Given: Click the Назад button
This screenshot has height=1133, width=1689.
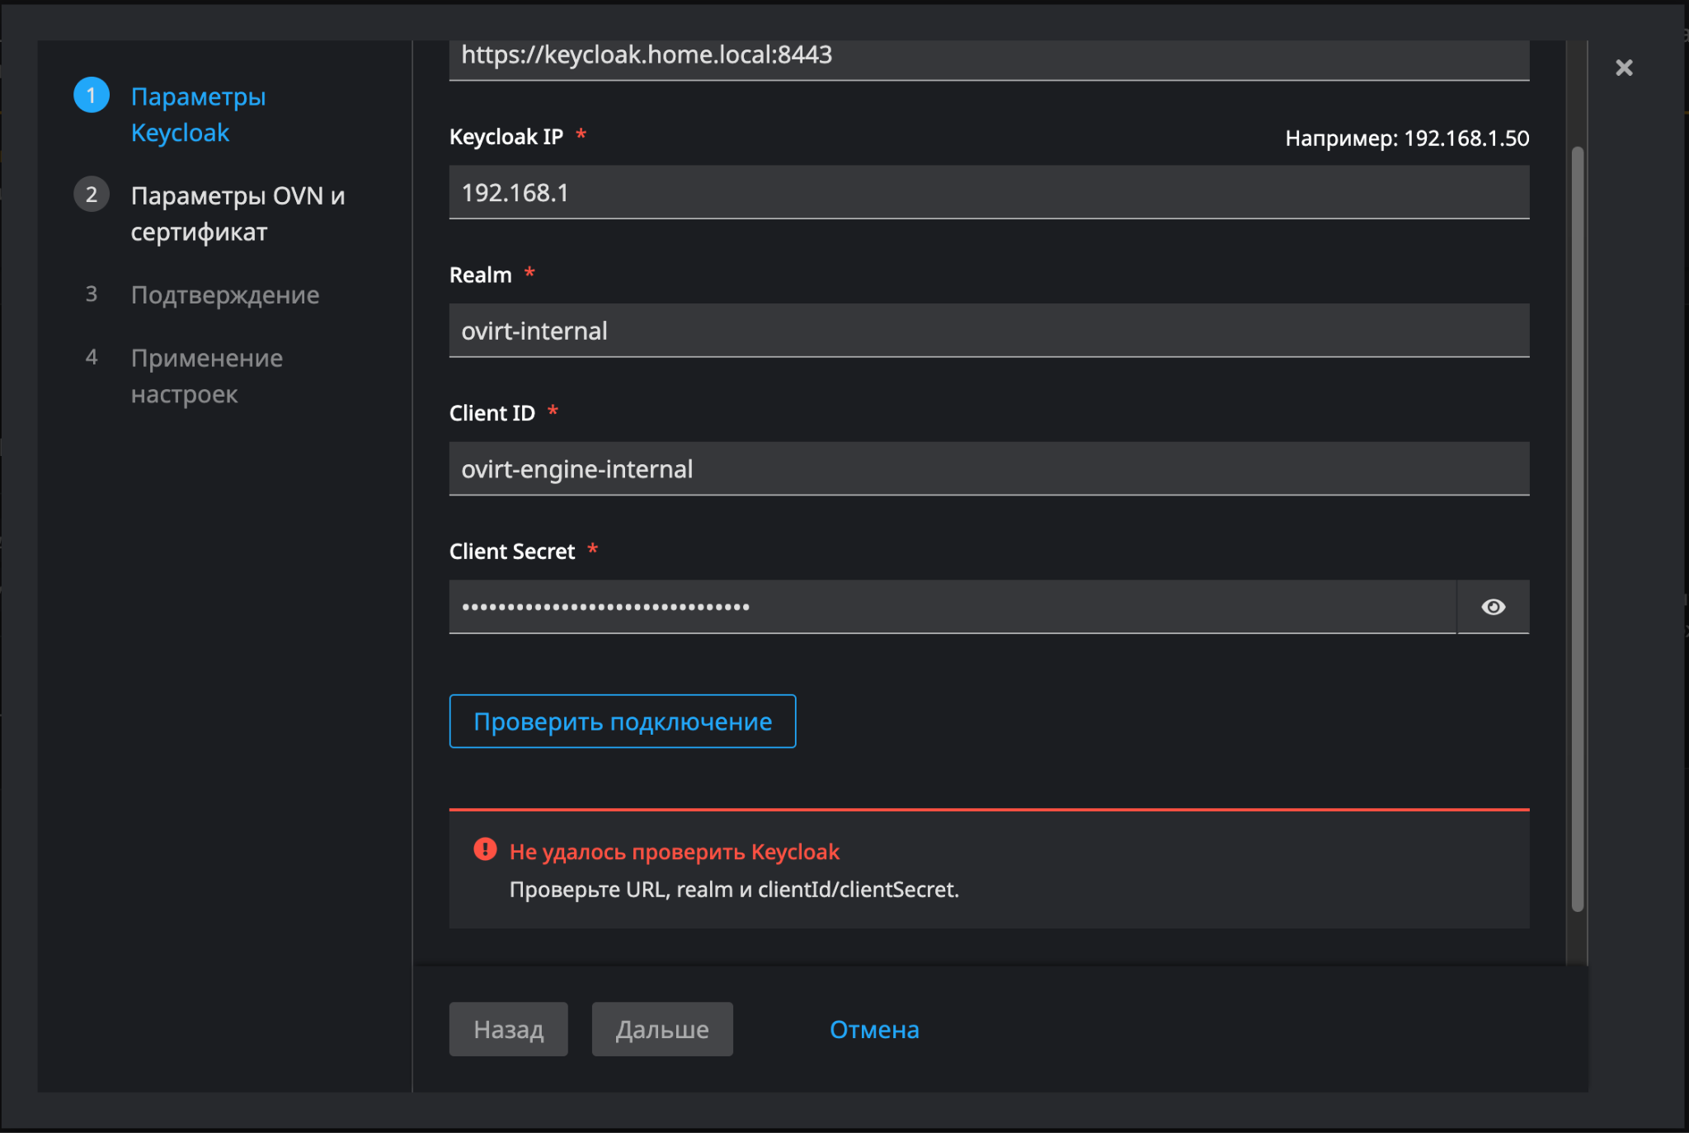Looking at the screenshot, I should pyautogui.click(x=508, y=1029).
